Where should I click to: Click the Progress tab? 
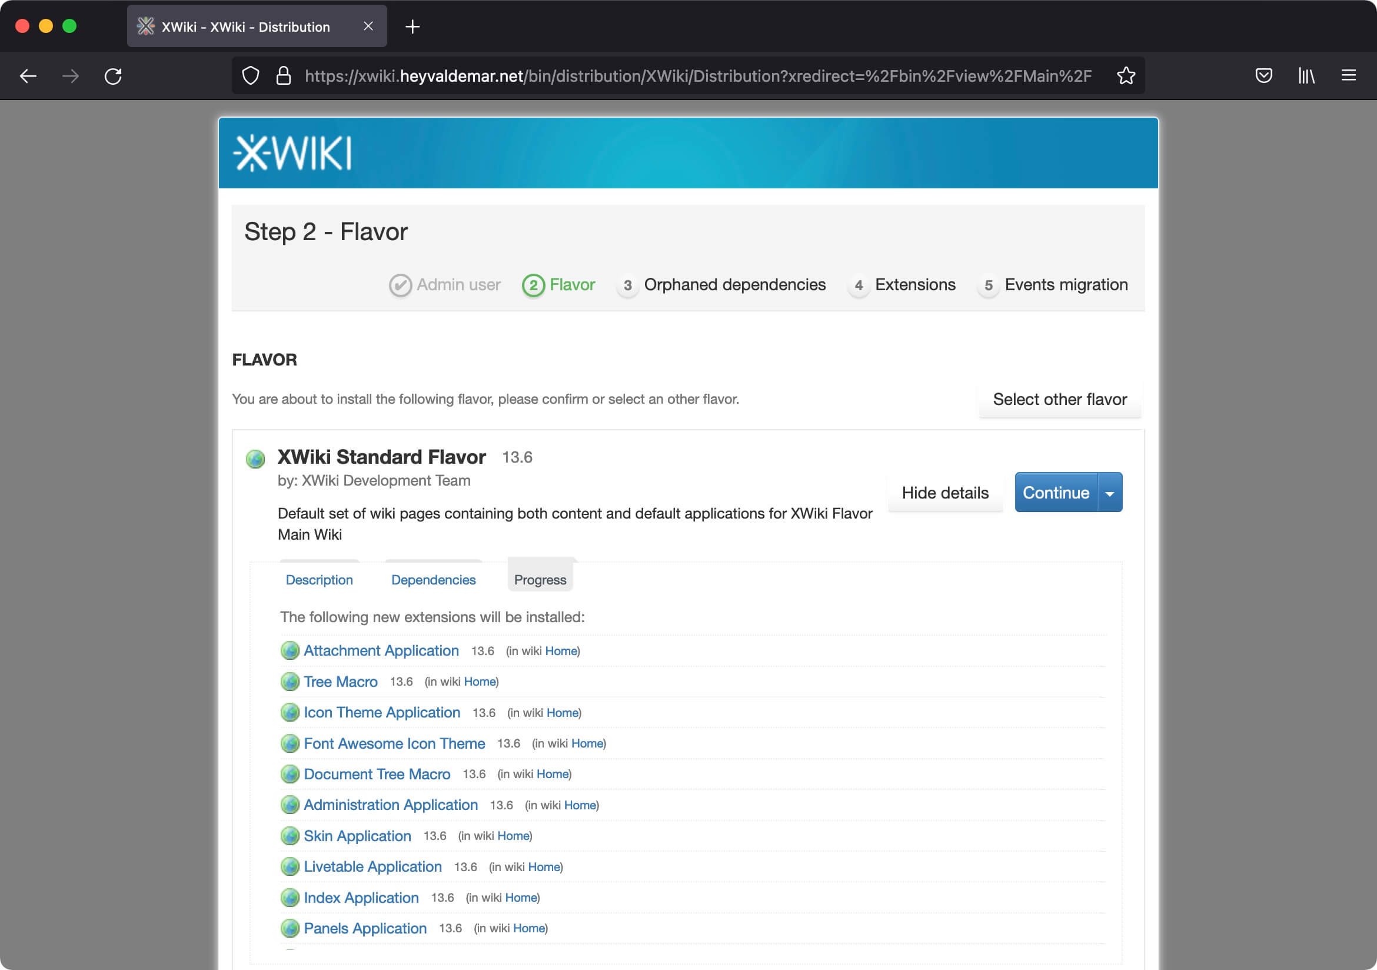(x=541, y=580)
